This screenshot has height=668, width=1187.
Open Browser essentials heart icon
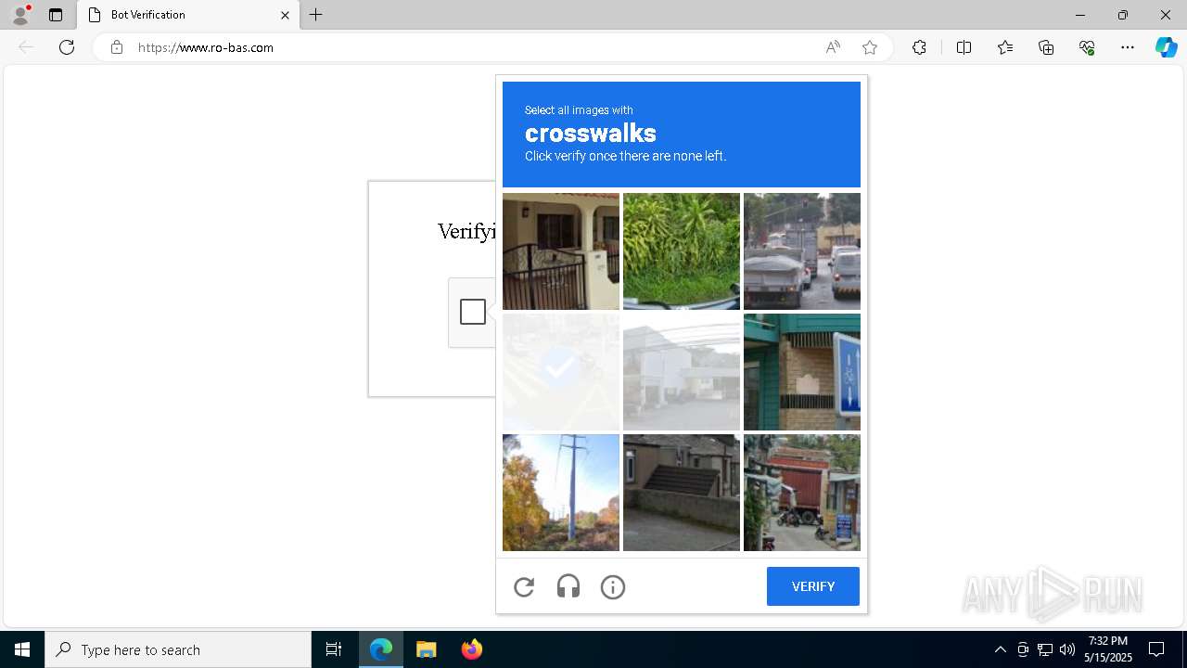pos(1087,47)
